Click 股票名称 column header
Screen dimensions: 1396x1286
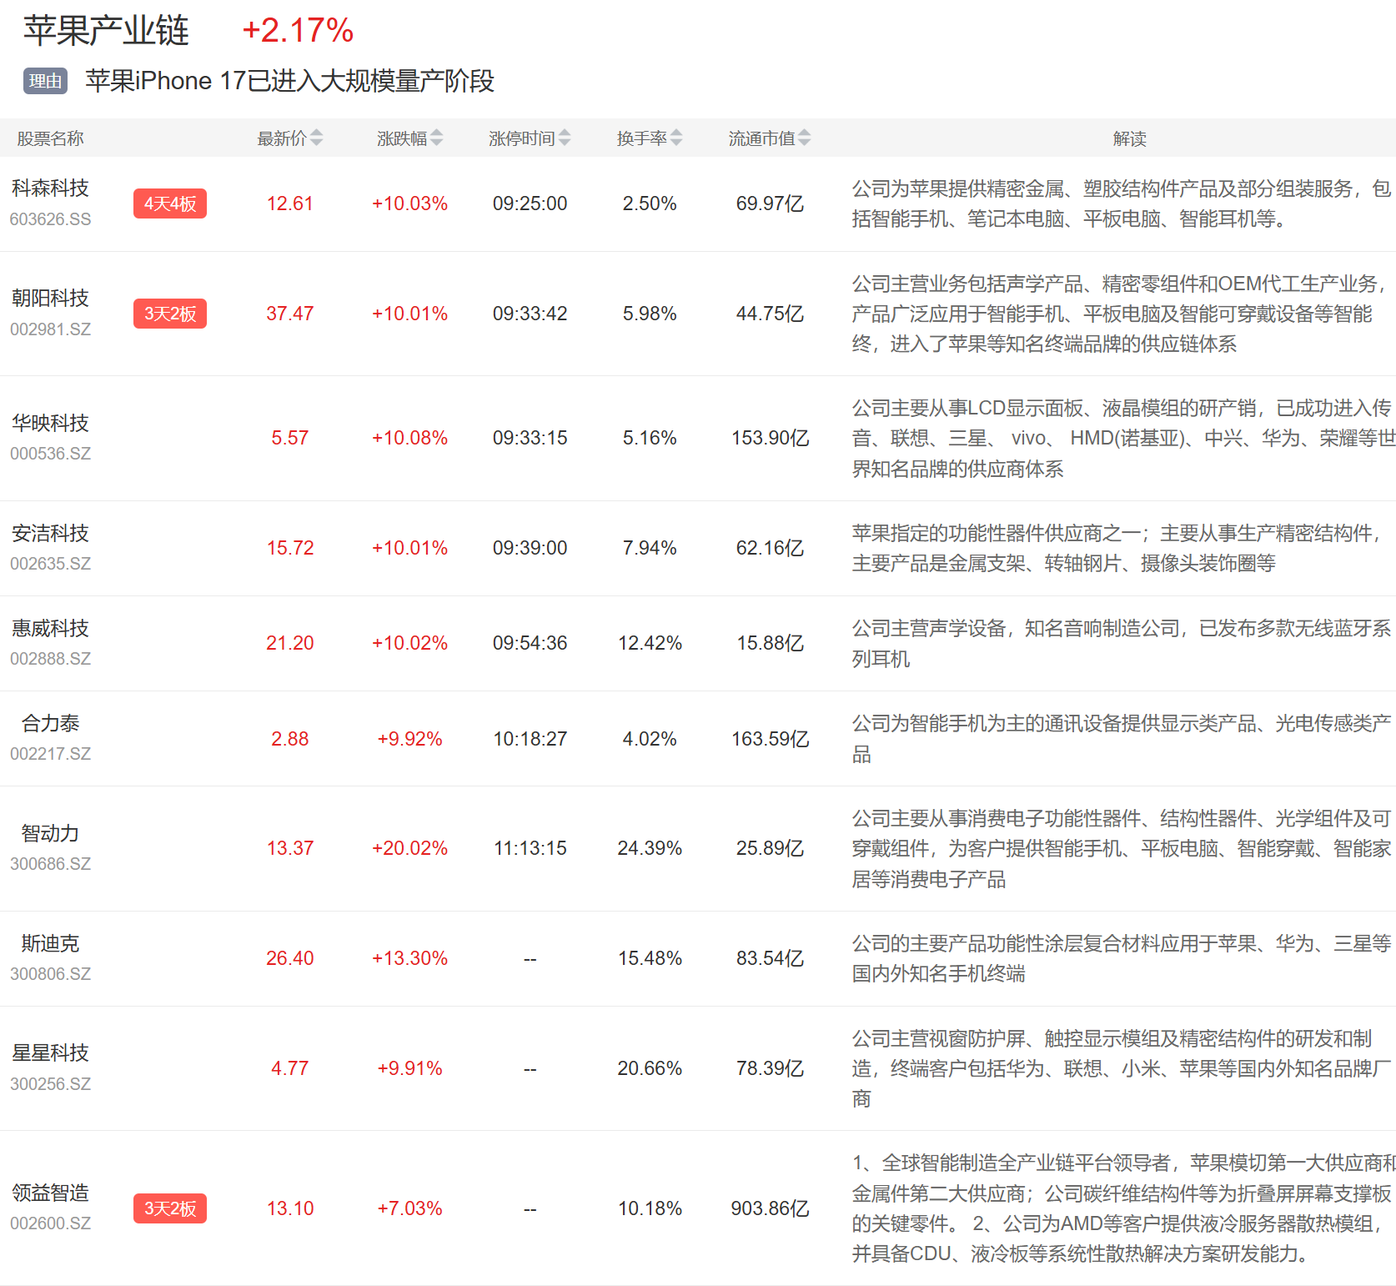[x=50, y=138]
